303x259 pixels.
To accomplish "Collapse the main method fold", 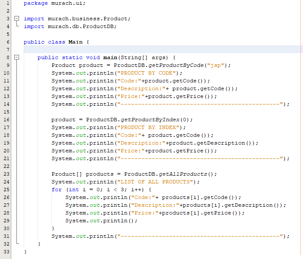I will 17,57.
